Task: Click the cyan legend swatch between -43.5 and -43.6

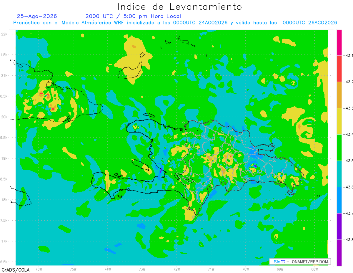Action: pyautogui.click(x=339, y=173)
